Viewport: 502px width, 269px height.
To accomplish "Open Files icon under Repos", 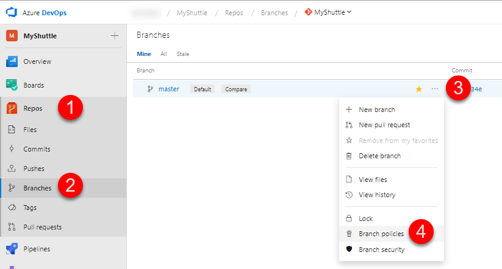I will click(x=12, y=130).
